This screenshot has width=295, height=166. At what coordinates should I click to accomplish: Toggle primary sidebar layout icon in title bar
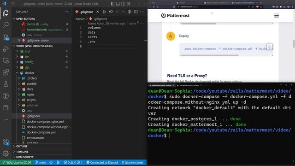[112, 4]
